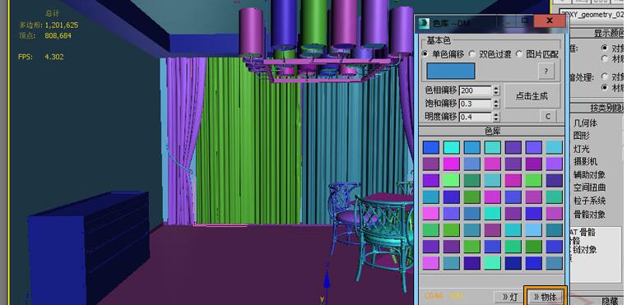Click the 粒子系统 category label
The width and height of the screenshot is (627, 305).
point(589,201)
